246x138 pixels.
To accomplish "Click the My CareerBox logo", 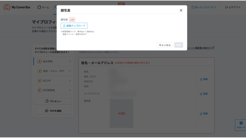I will coord(17,7).
